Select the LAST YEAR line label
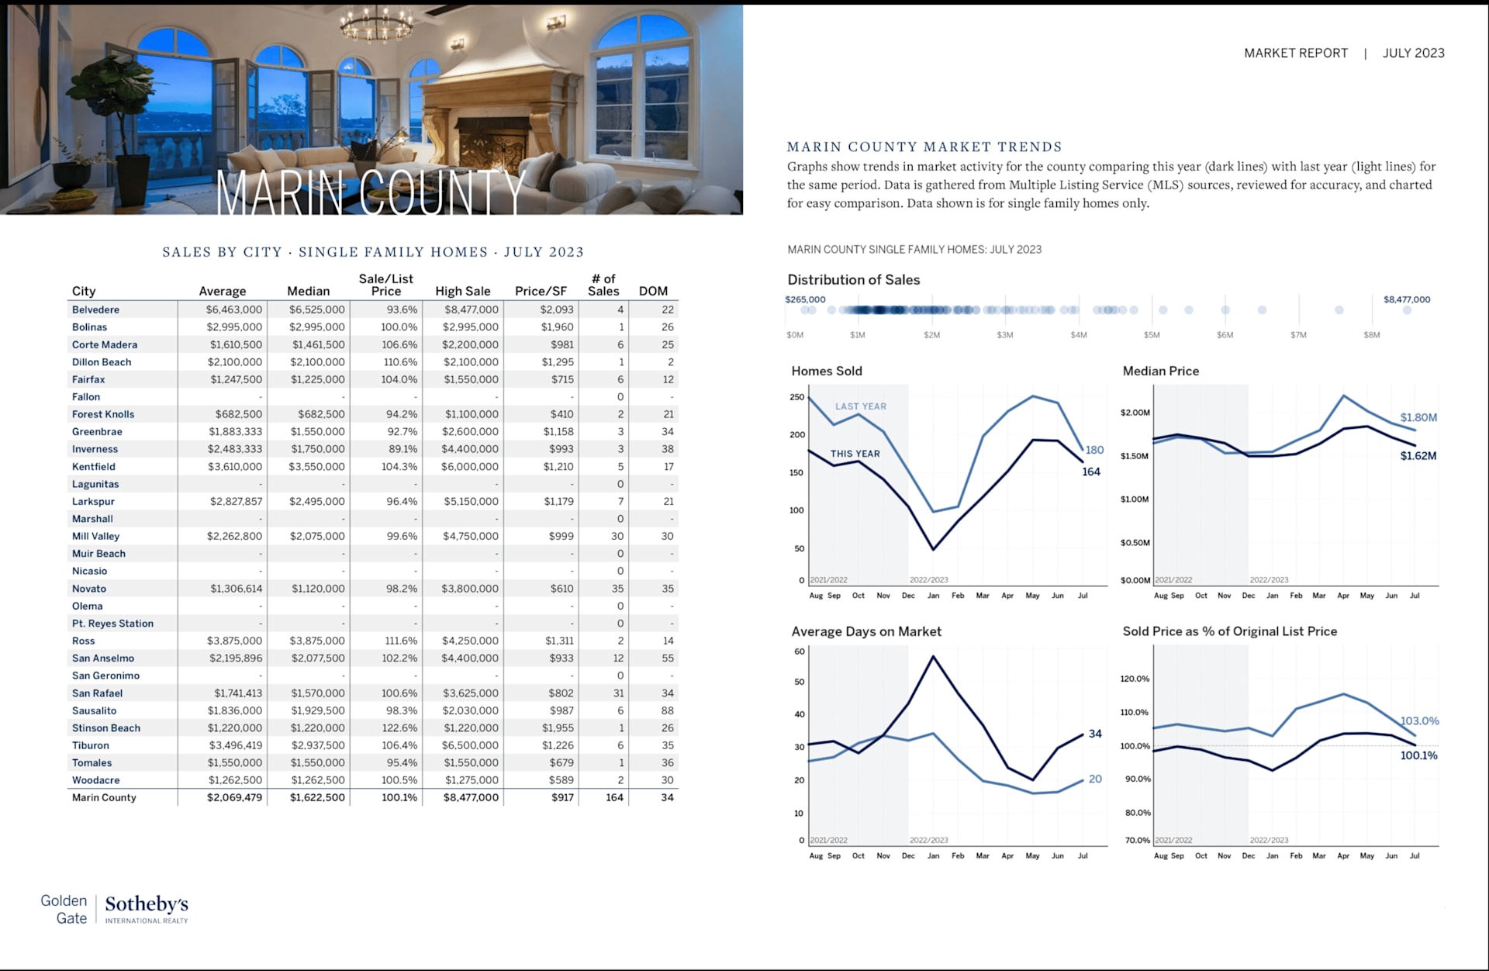 [860, 406]
